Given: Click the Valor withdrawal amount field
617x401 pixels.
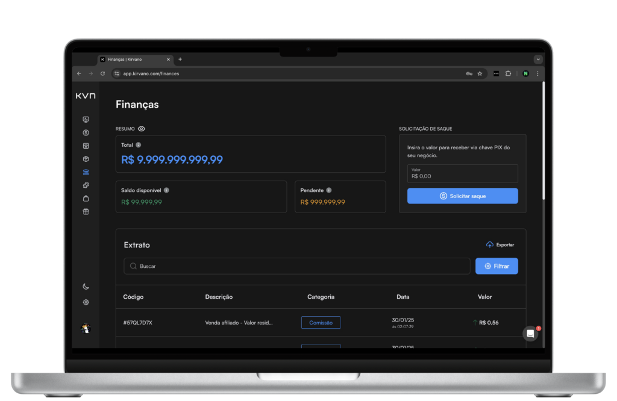Looking at the screenshot, I should (462, 174).
